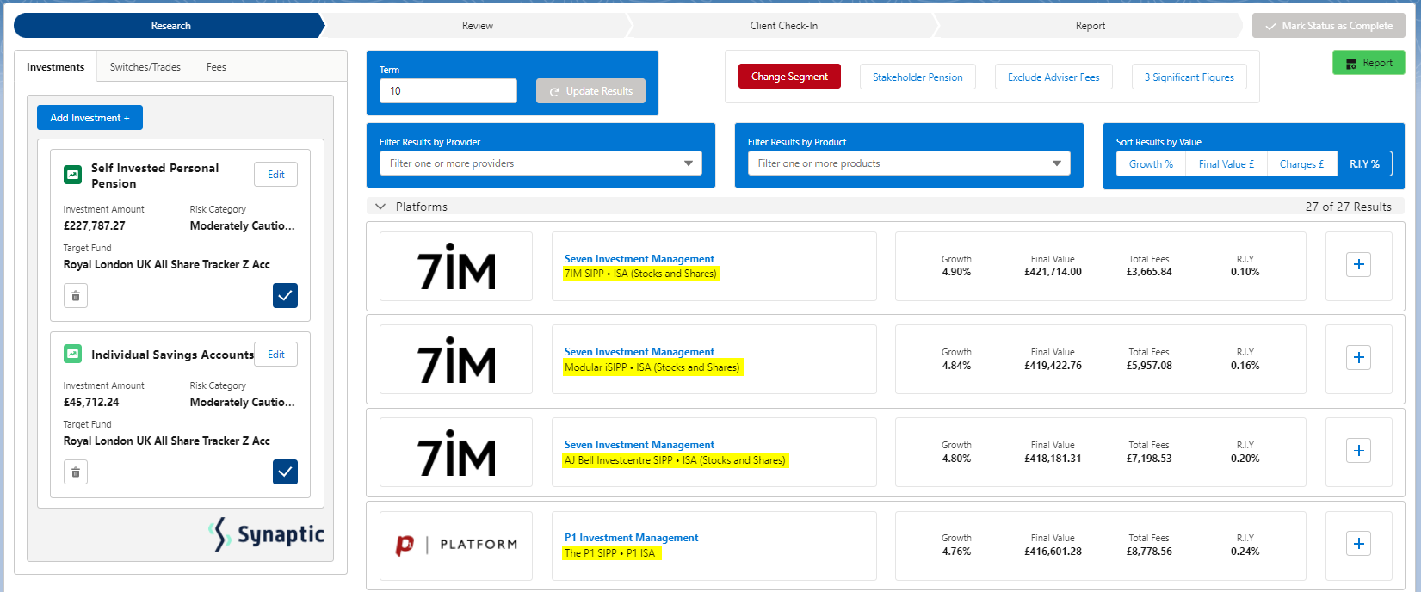Click the 7iM logo for Modular iSIPP
This screenshot has height=592, width=1421.
pyautogui.click(x=456, y=359)
